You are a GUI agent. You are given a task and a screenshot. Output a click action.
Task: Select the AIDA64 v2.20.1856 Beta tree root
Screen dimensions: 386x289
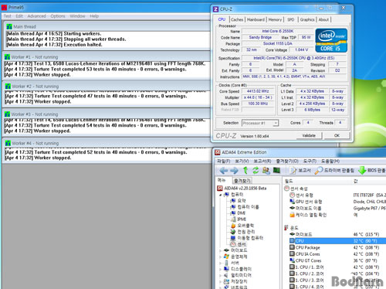click(245, 189)
